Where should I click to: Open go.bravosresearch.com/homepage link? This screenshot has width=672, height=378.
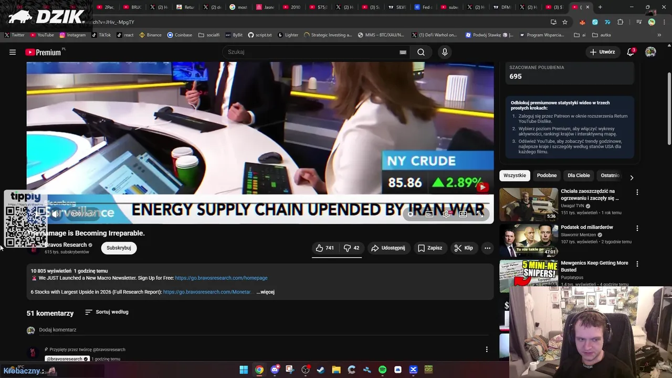221,278
